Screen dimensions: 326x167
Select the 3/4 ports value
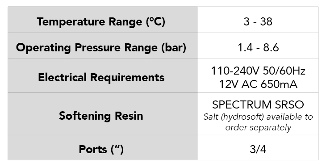258,149
